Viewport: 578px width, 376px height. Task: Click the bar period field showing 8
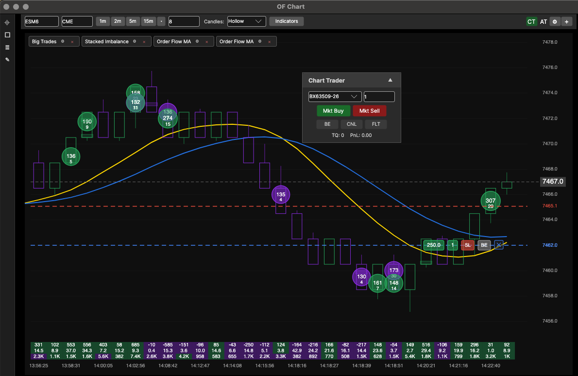(x=184, y=21)
